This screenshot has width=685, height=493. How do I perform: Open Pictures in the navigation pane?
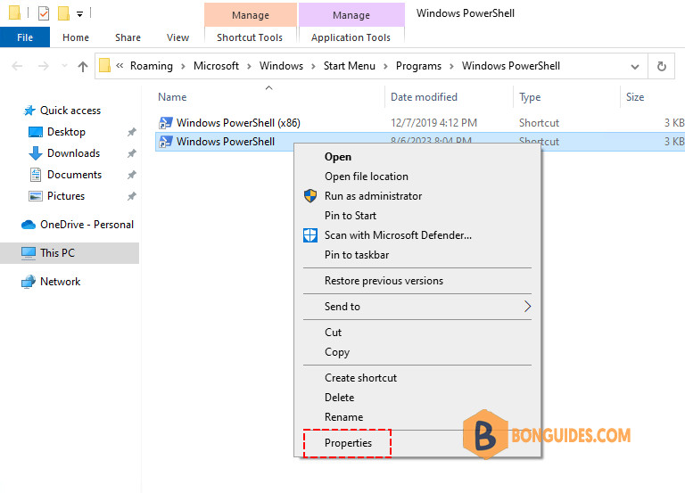[x=66, y=196]
